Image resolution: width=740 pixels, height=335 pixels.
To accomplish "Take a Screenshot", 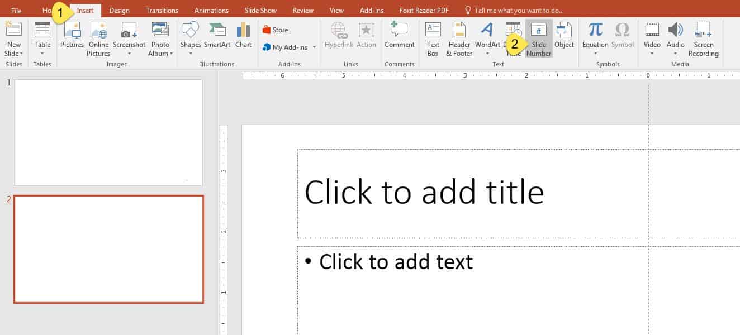I will coord(129,36).
